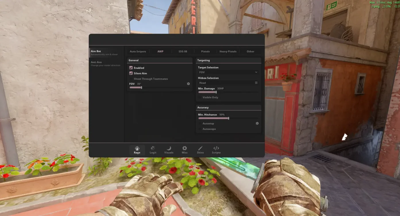Enable the Visible Only checkbox
Screen dimensions: 400x216
click(x=200, y=97)
